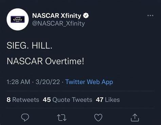
Task: Open the NASCAR Xfinity profile picture
Action: click(x=18, y=19)
